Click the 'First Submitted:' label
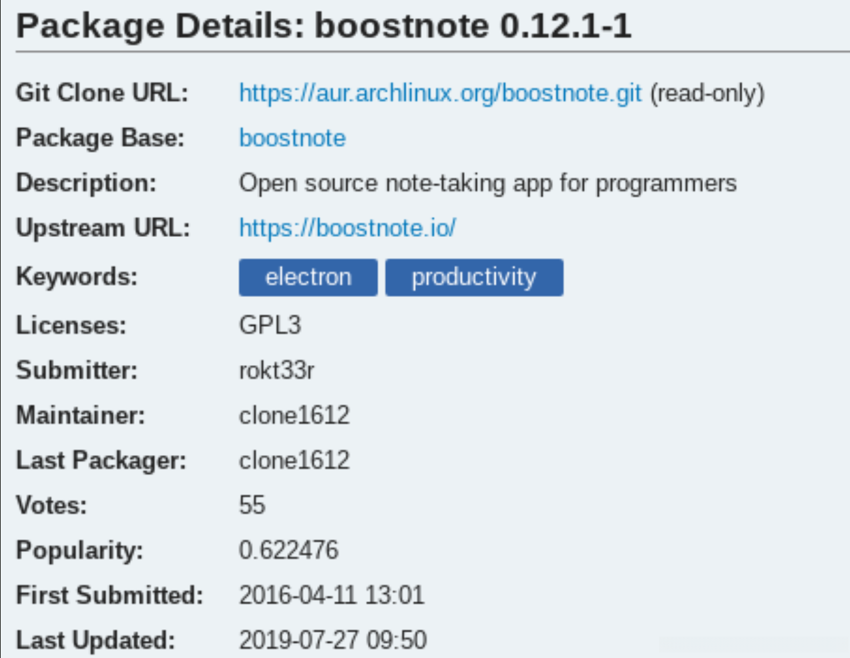Viewport: 850px width, 658px height. point(110,595)
